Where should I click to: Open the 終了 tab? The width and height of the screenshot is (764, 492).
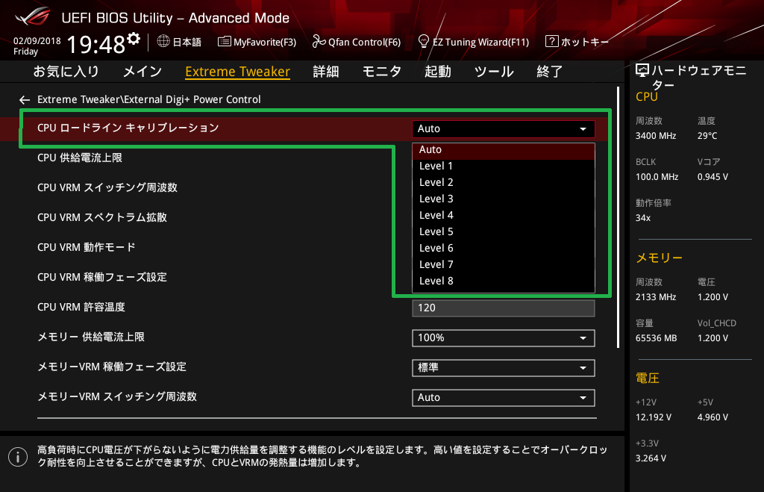[x=550, y=72]
